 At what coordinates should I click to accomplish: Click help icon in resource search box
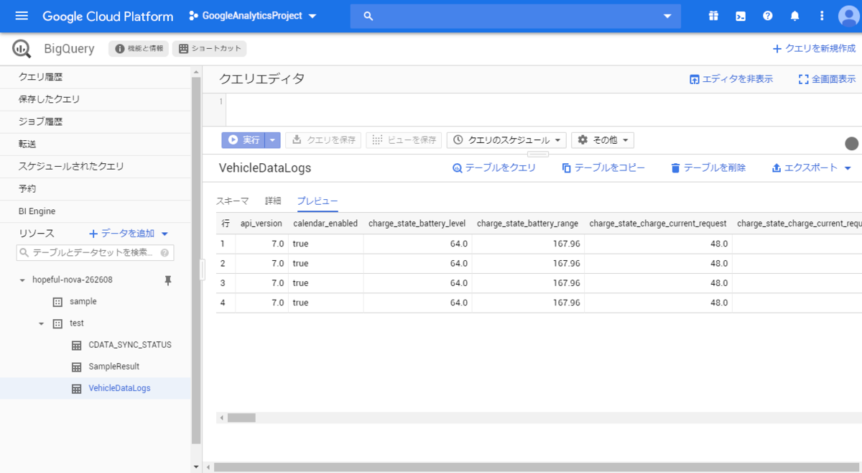pyautogui.click(x=164, y=253)
